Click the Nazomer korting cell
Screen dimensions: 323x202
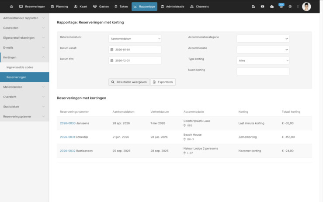click(x=250, y=151)
